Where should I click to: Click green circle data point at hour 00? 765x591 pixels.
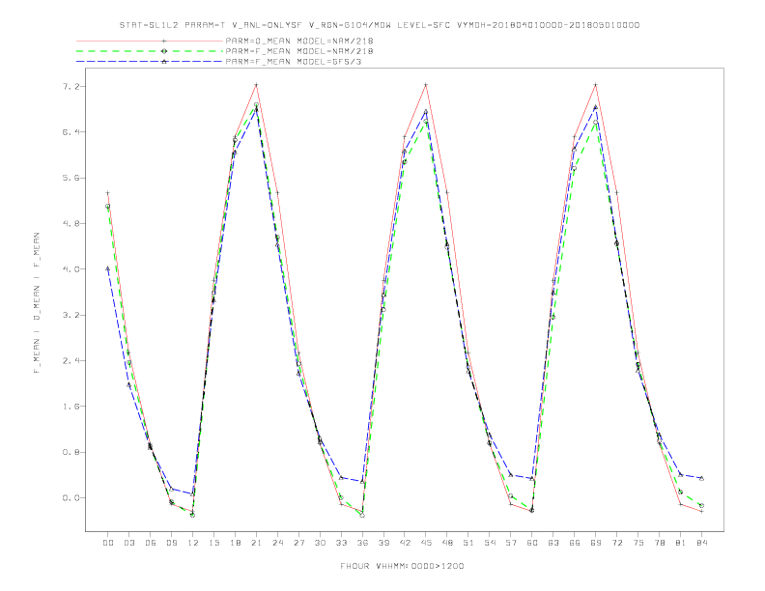(x=108, y=207)
